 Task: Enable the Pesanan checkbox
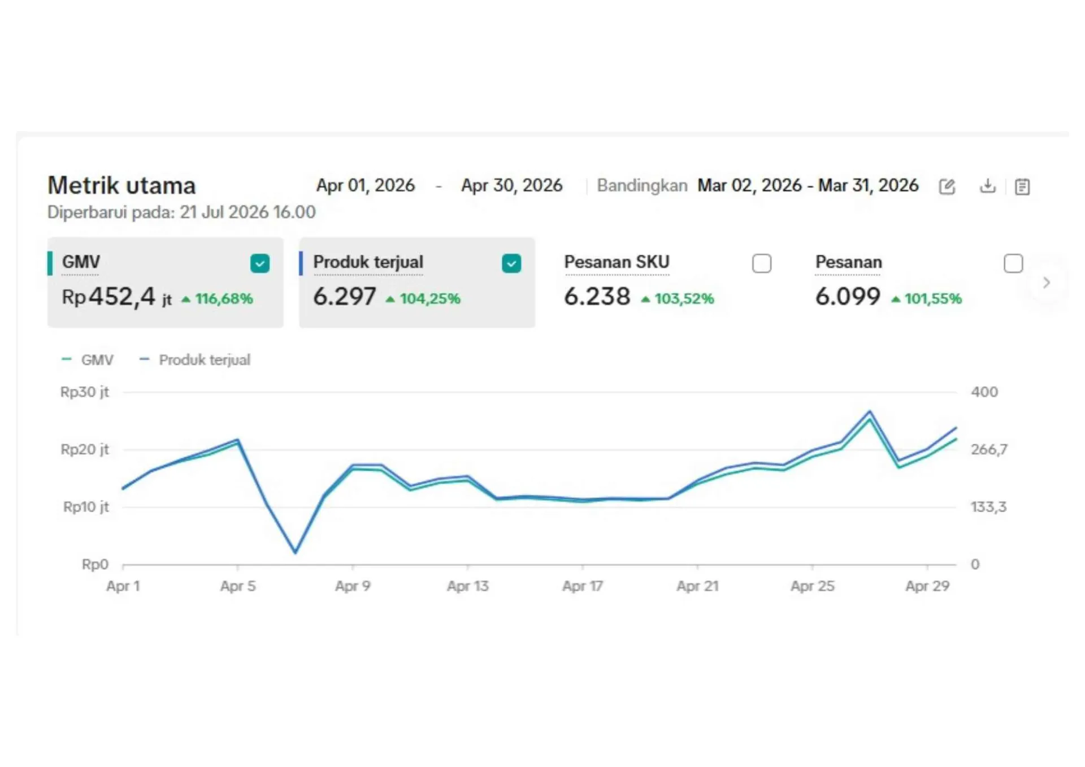pos(1013,263)
